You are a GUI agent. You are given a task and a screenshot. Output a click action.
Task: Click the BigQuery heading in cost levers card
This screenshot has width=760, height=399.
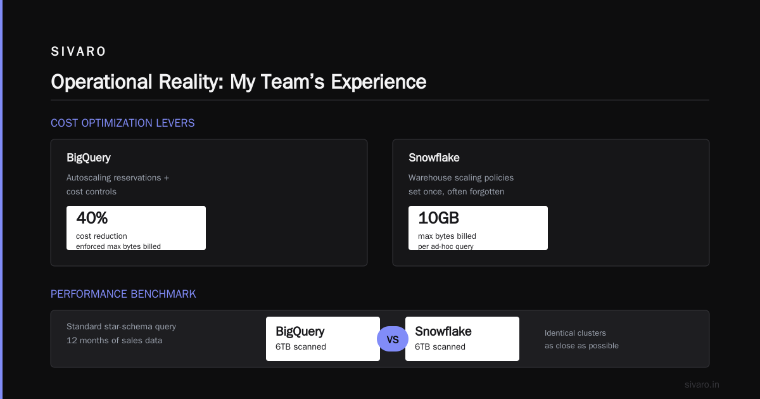point(89,158)
